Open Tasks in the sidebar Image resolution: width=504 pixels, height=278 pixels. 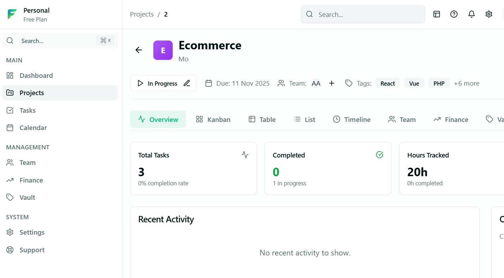pos(27,110)
